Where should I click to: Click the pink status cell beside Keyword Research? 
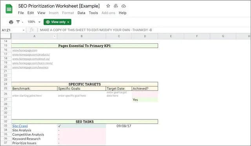[82, 139]
